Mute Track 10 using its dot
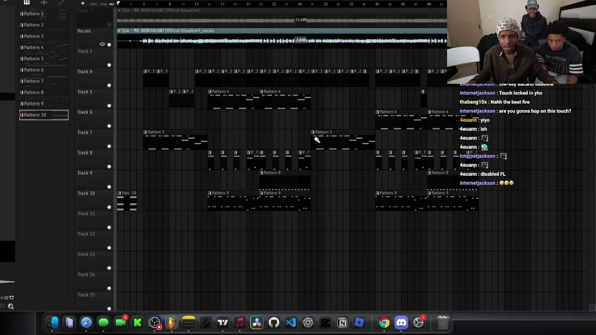Image resolution: width=596 pixels, height=335 pixels. 109,207
